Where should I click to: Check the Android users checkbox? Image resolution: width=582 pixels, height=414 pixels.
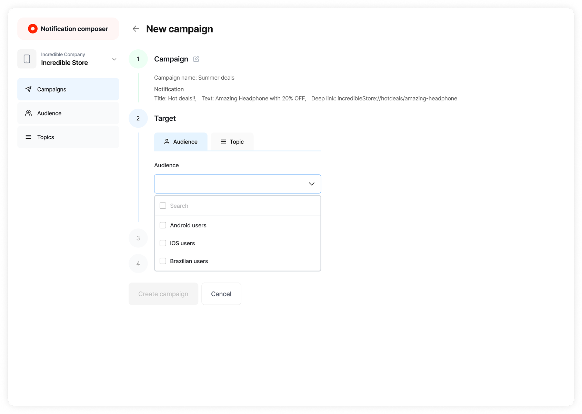tap(163, 225)
